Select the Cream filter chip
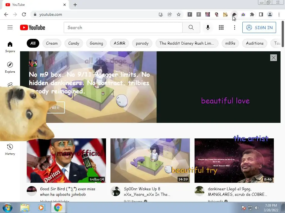The height and width of the screenshot is (213, 285). [52, 43]
